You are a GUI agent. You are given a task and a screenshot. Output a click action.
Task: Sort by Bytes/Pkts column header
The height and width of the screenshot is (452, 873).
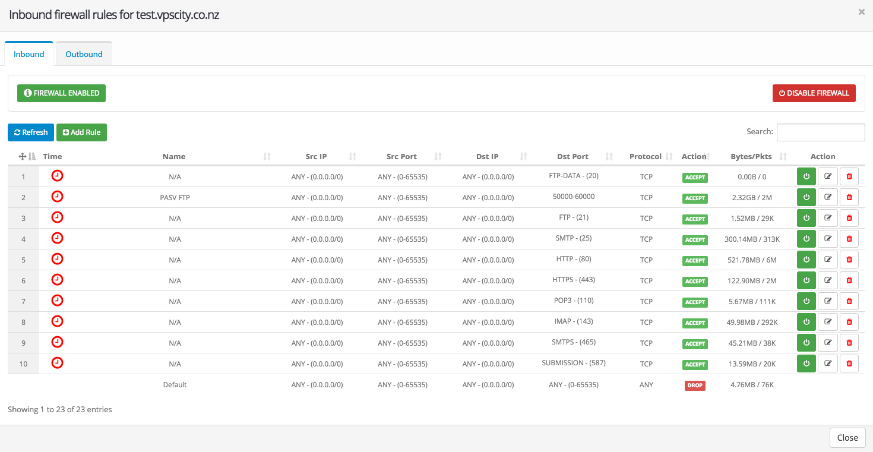(751, 157)
